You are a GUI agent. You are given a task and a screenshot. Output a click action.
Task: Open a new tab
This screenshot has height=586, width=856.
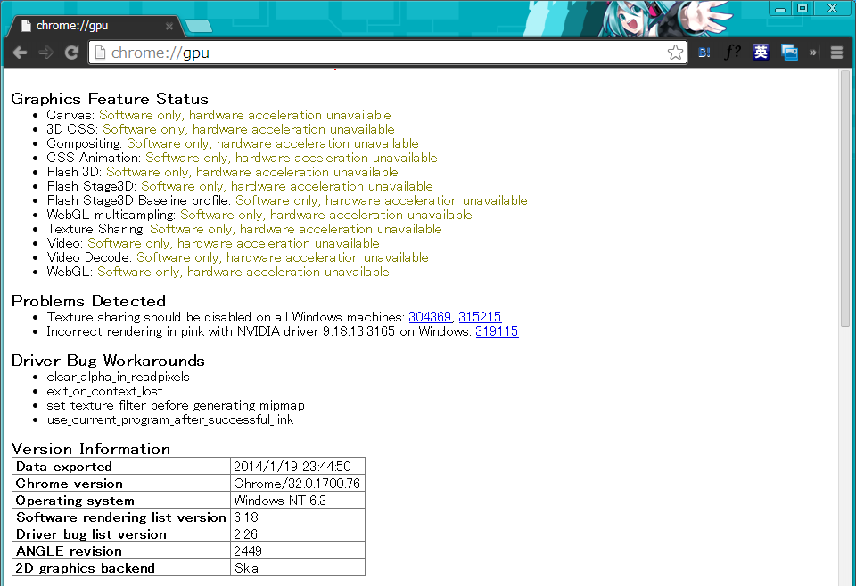[x=199, y=26]
